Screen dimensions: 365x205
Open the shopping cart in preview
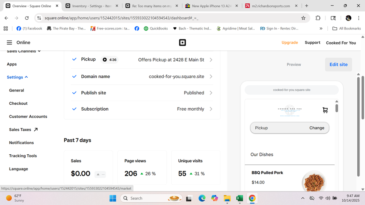point(325,110)
